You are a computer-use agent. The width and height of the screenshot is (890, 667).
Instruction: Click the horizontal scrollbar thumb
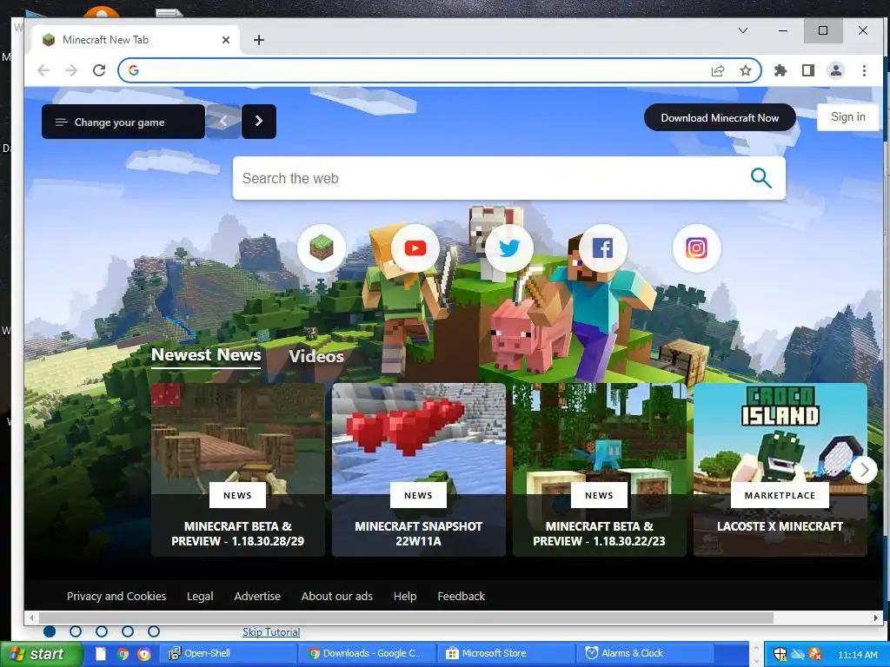[x=406, y=617]
